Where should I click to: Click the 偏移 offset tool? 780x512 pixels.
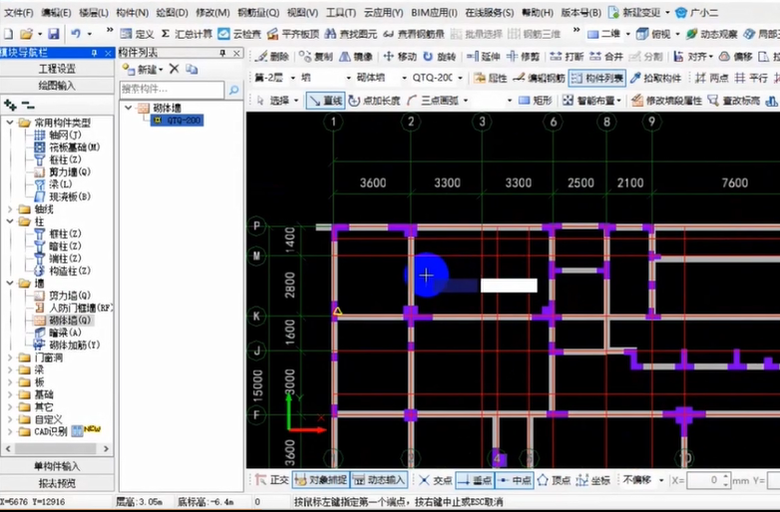coord(735,57)
